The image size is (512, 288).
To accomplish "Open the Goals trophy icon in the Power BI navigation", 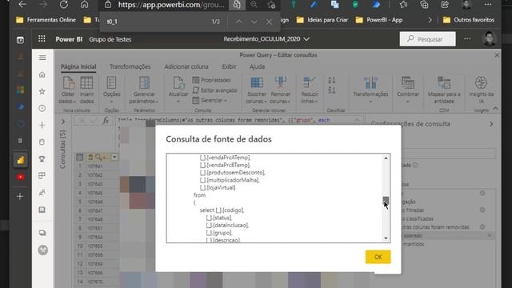I will coord(42,159).
